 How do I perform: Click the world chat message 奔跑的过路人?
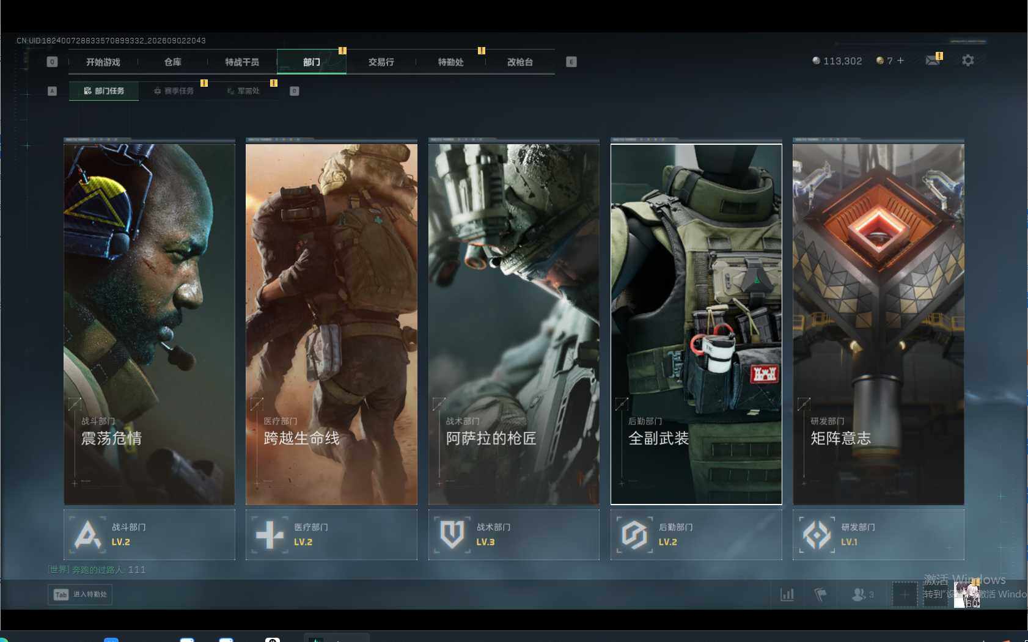coord(97,570)
